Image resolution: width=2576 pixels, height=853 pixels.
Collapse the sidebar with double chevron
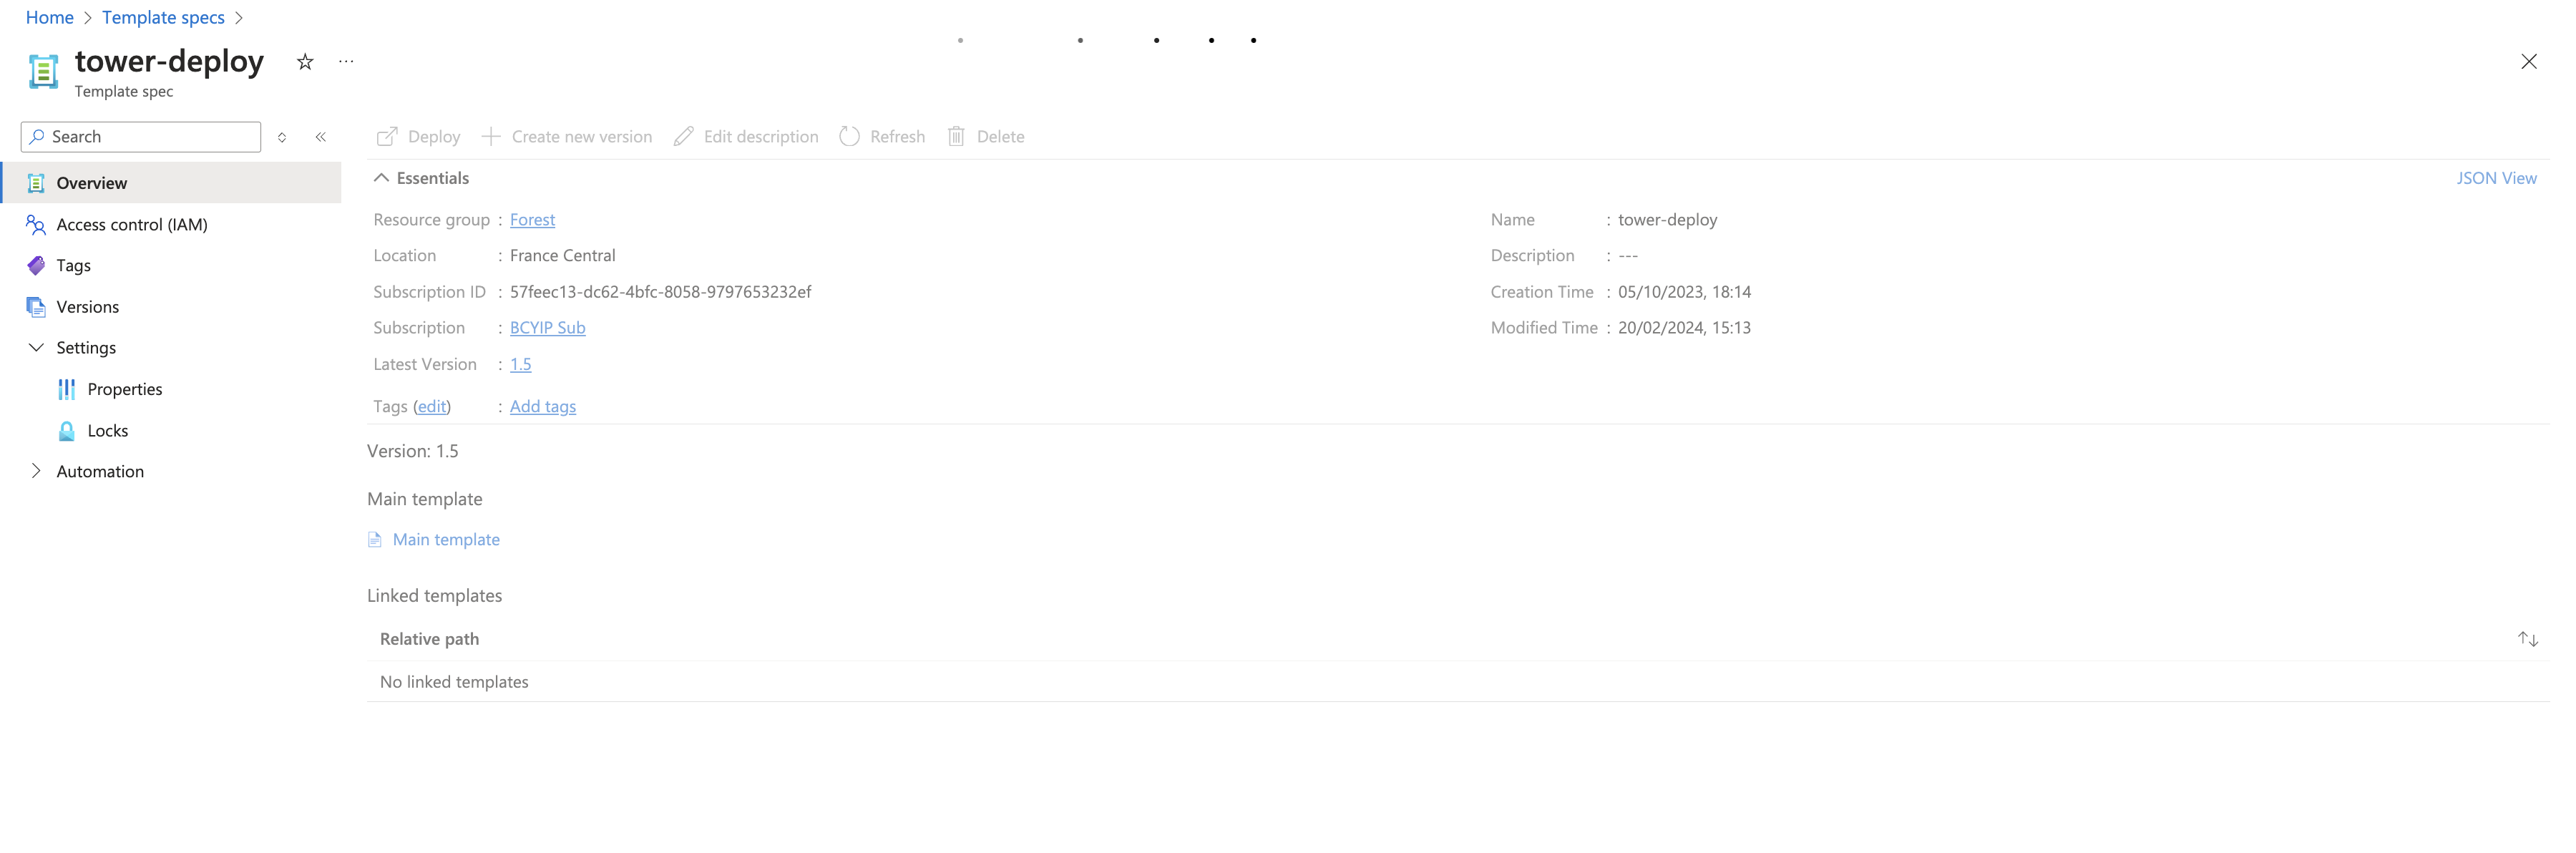(321, 137)
